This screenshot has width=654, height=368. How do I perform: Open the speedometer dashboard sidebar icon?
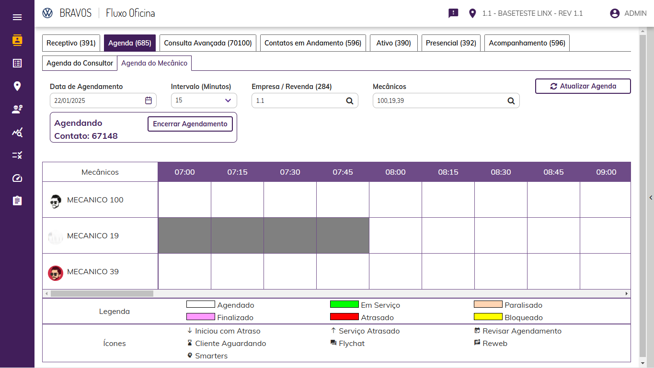(17, 178)
